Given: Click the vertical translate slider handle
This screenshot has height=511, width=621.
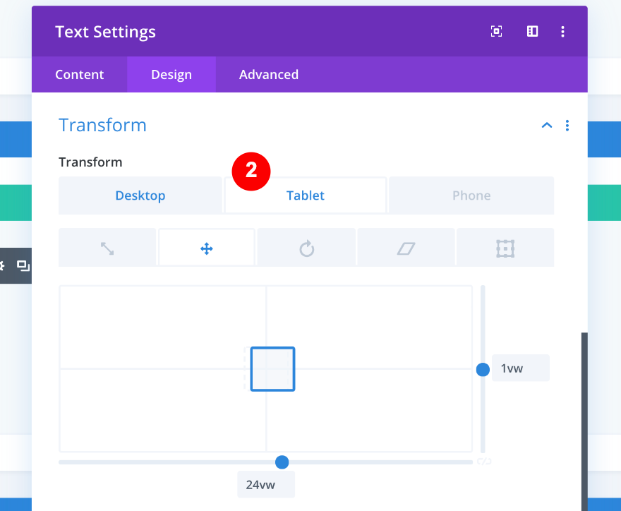Looking at the screenshot, I should (x=482, y=369).
